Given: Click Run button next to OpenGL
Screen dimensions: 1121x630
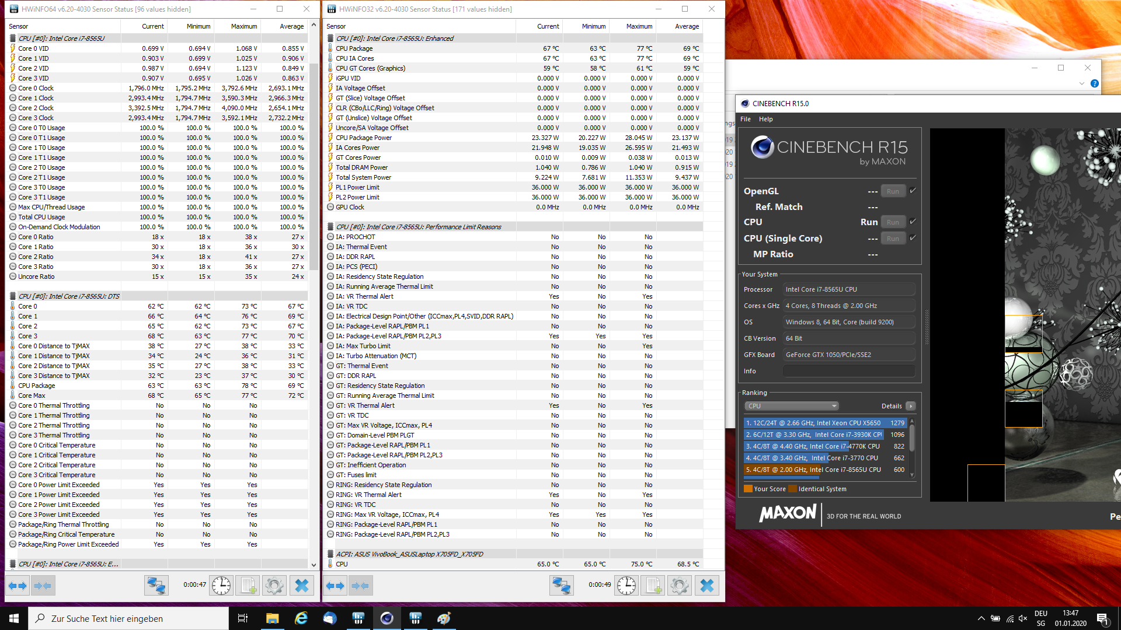Looking at the screenshot, I should pos(893,191).
